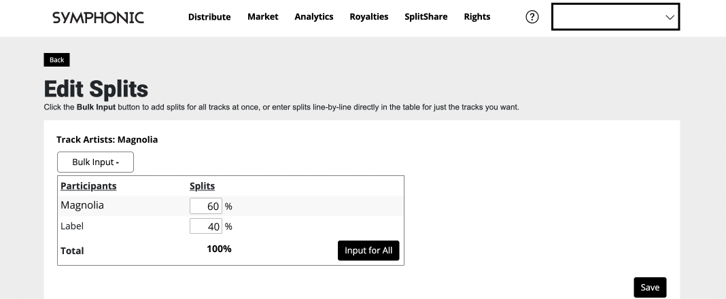Click the Symphonic logo

[x=98, y=18]
